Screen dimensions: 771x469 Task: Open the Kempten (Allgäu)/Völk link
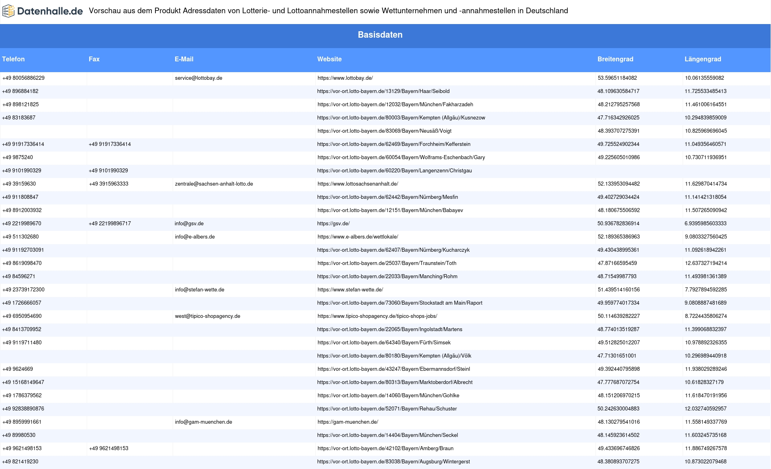[394, 356]
